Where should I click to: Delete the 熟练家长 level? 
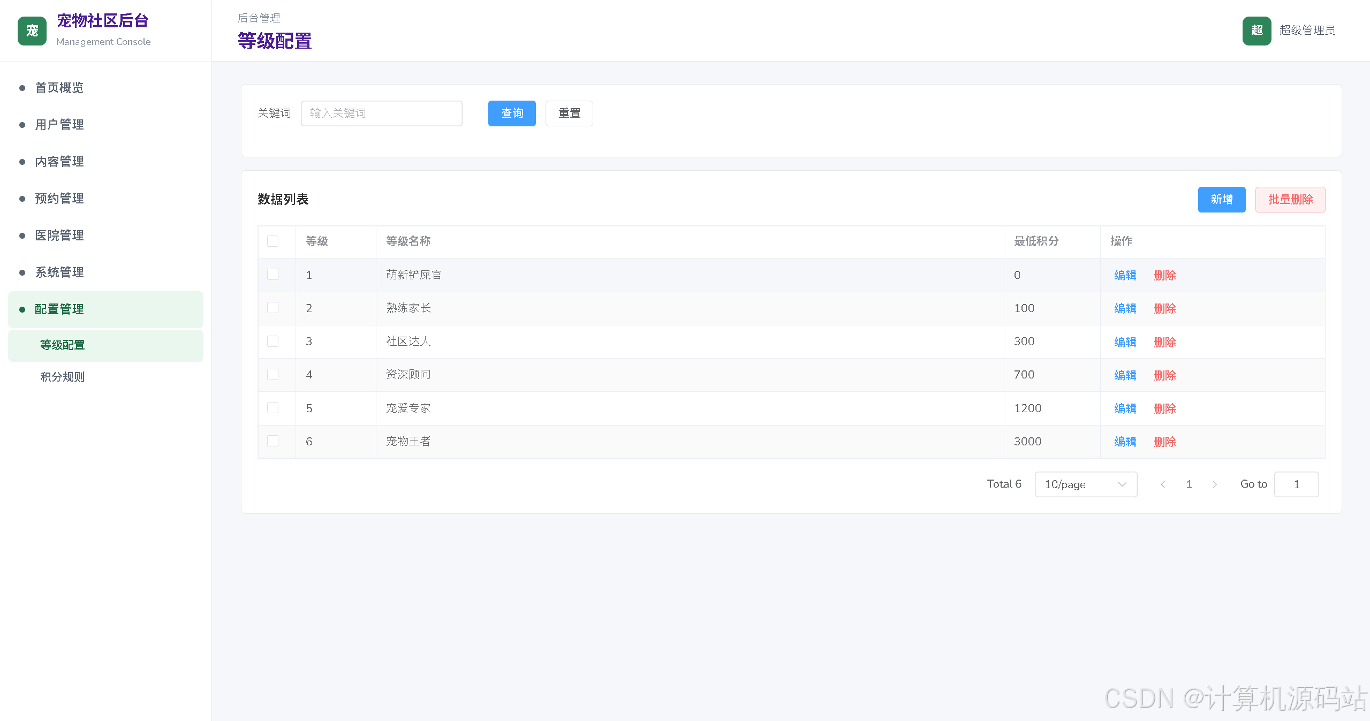click(1165, 308)
